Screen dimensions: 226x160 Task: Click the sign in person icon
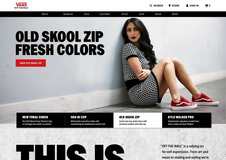(187, 6)
